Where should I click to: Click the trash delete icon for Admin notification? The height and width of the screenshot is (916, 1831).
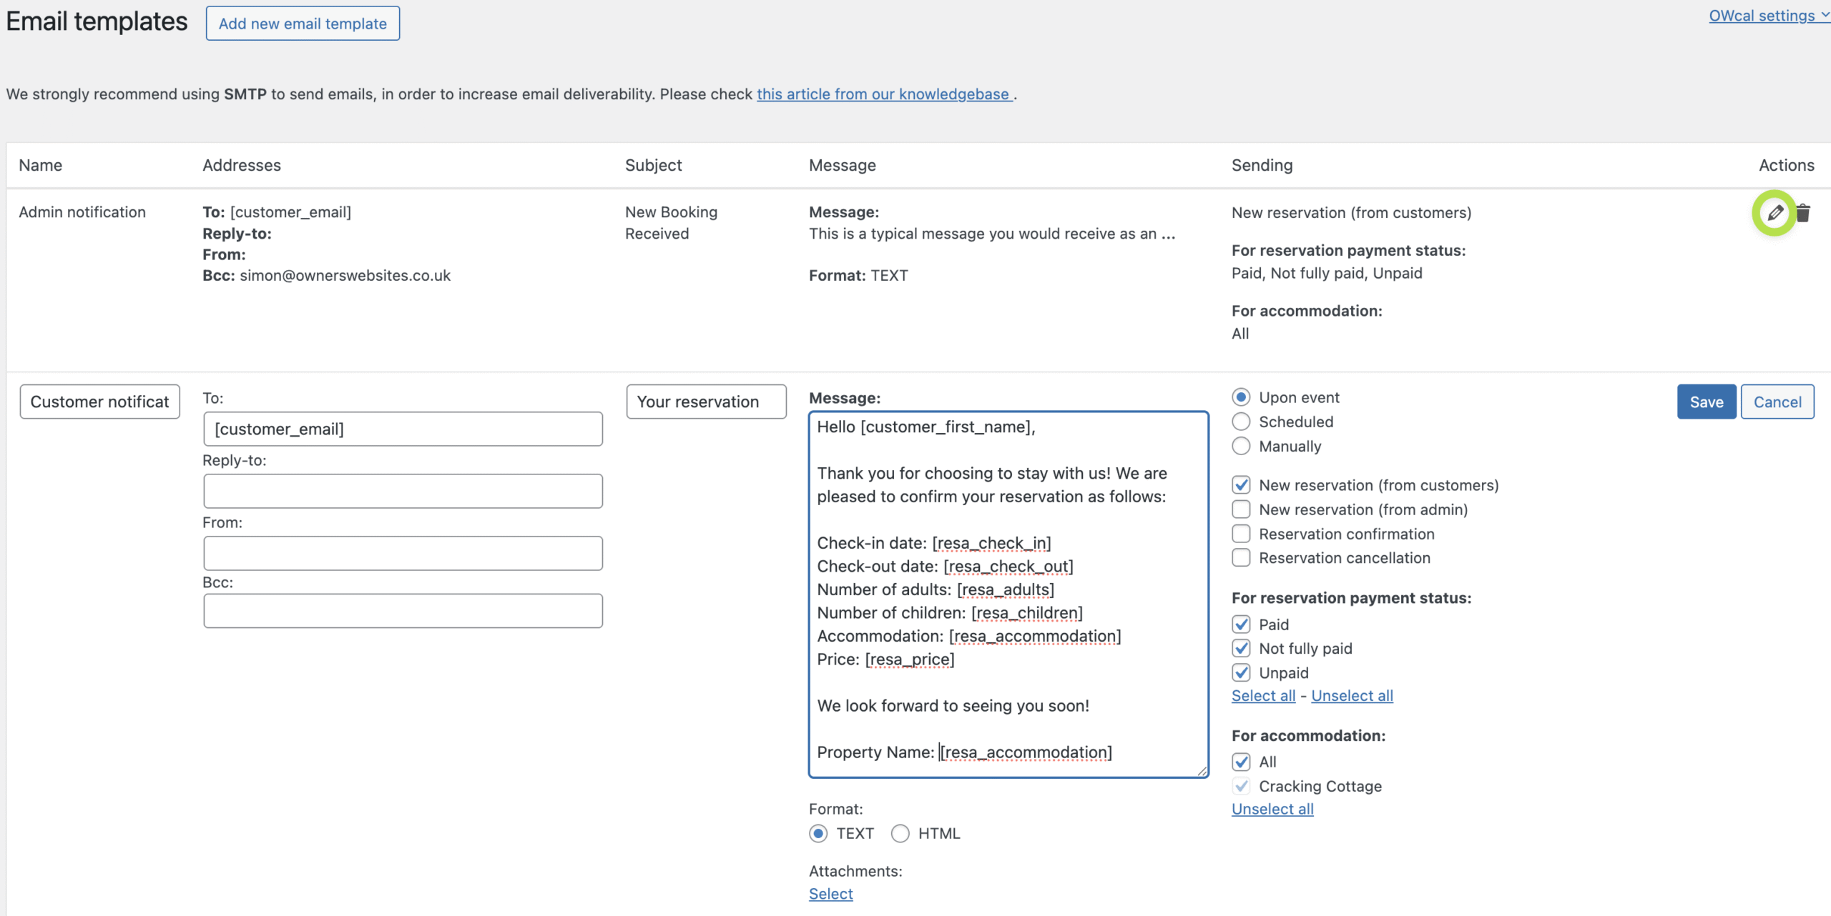tap(1803, 213)
